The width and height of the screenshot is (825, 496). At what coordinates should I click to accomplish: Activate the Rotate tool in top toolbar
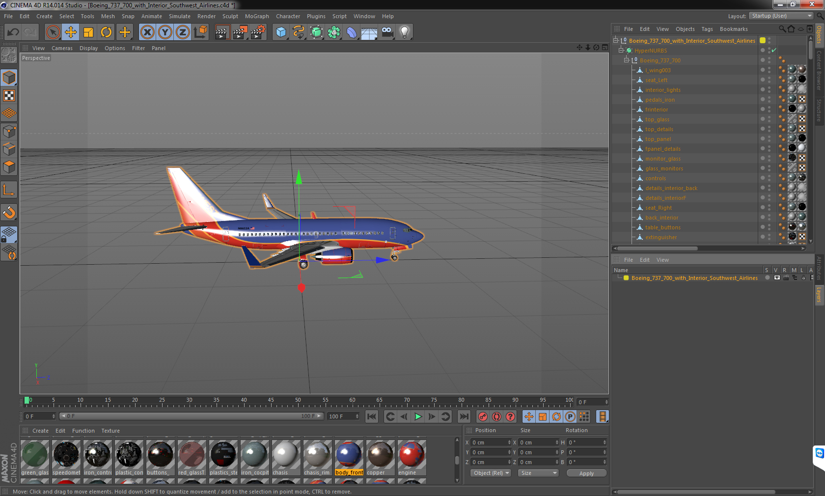point(106,32)
